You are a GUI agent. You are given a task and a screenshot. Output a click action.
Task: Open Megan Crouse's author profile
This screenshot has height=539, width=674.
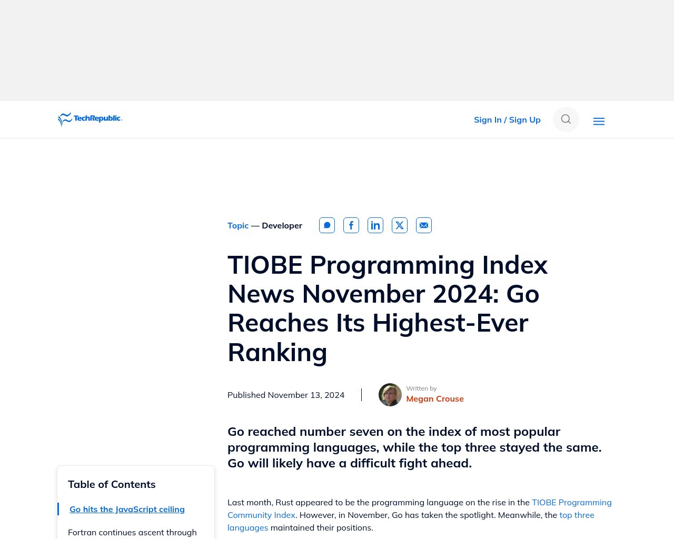(x=435, y=398)
